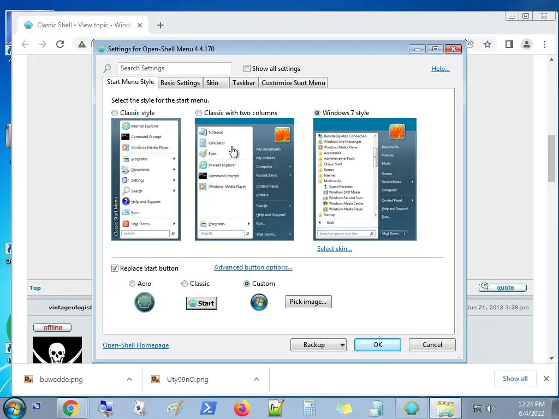Open Paint palette icon in taskbar
Viewport: 559px width, 419px height.
pyautogui.click(x=174, y=408)
